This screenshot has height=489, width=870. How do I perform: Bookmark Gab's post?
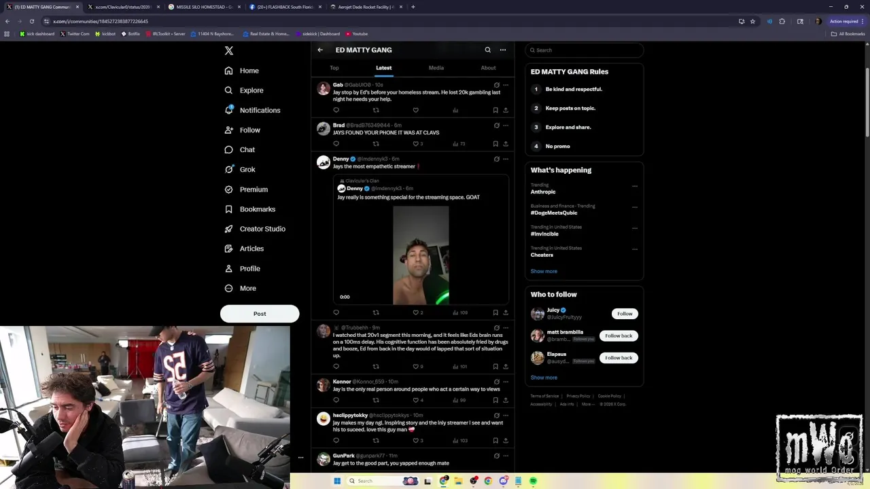[x=495, y=110]
